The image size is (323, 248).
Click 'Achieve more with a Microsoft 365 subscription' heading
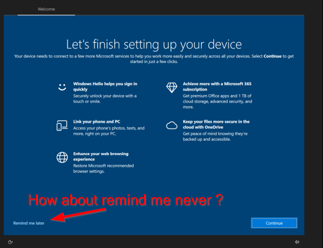[217, 87]
